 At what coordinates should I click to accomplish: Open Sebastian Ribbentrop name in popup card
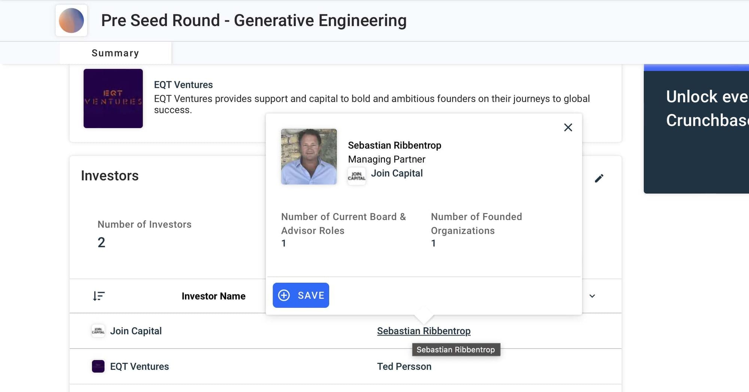394,145
